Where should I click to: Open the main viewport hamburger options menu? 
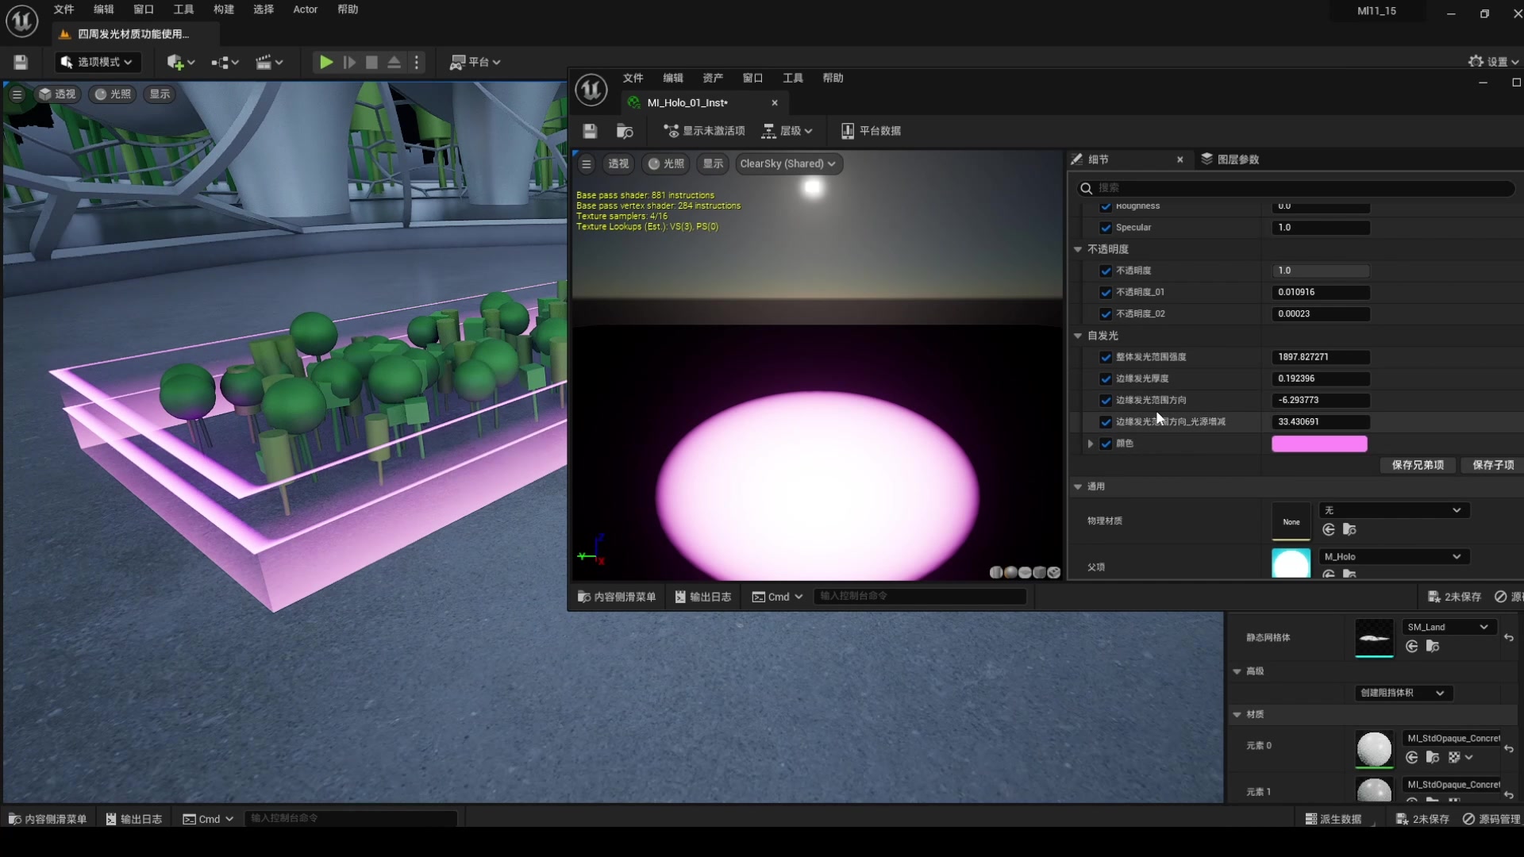17,94
